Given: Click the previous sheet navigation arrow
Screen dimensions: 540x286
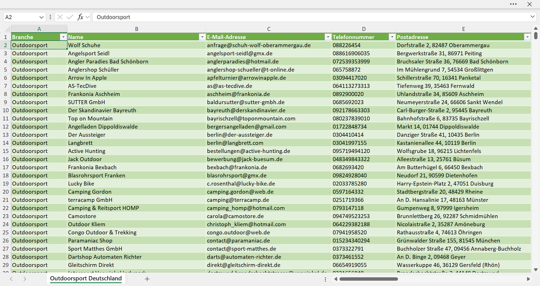Looking at the screenshot, I should [x=11, y=279].
